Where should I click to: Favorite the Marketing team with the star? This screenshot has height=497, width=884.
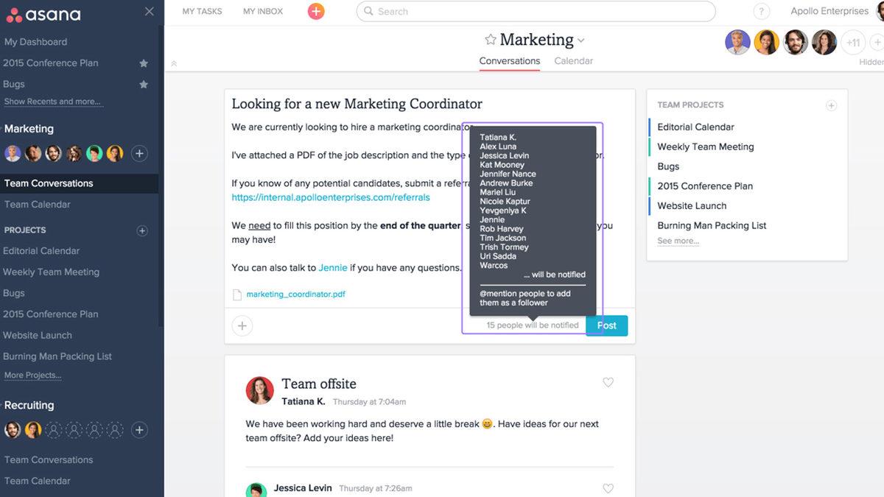(490, 40)
